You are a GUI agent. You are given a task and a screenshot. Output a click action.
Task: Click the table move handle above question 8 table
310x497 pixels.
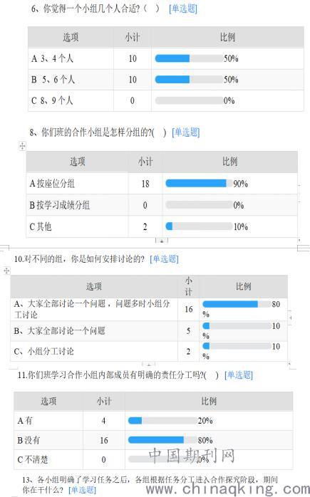coord(22,146)
